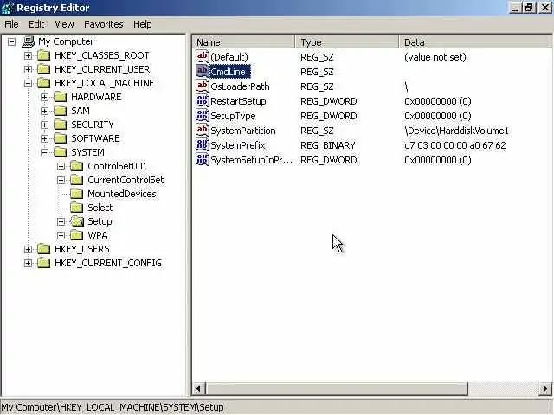Click the MountedDevices folder icon
This screenshot has width=554, height=415.
tap(77, 194)
